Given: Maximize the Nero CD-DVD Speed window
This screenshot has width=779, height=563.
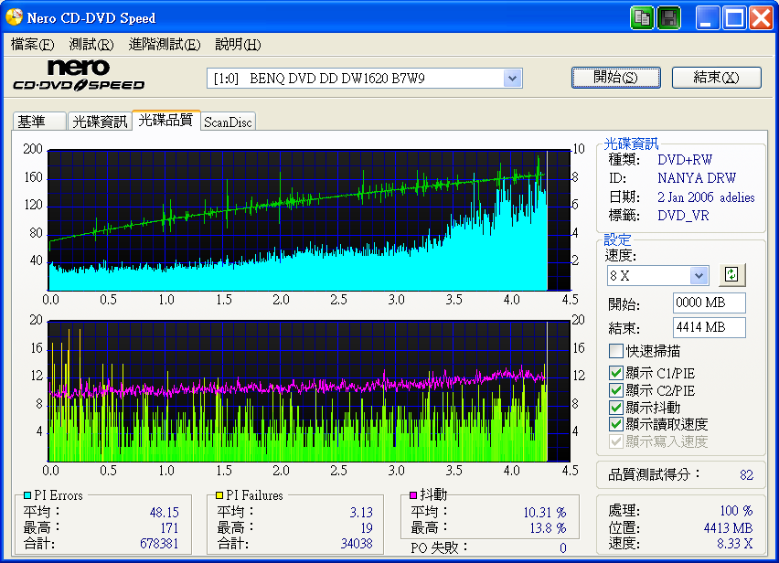Looking at the screenshot, I should pyautogui.click(x=735, y=18).
